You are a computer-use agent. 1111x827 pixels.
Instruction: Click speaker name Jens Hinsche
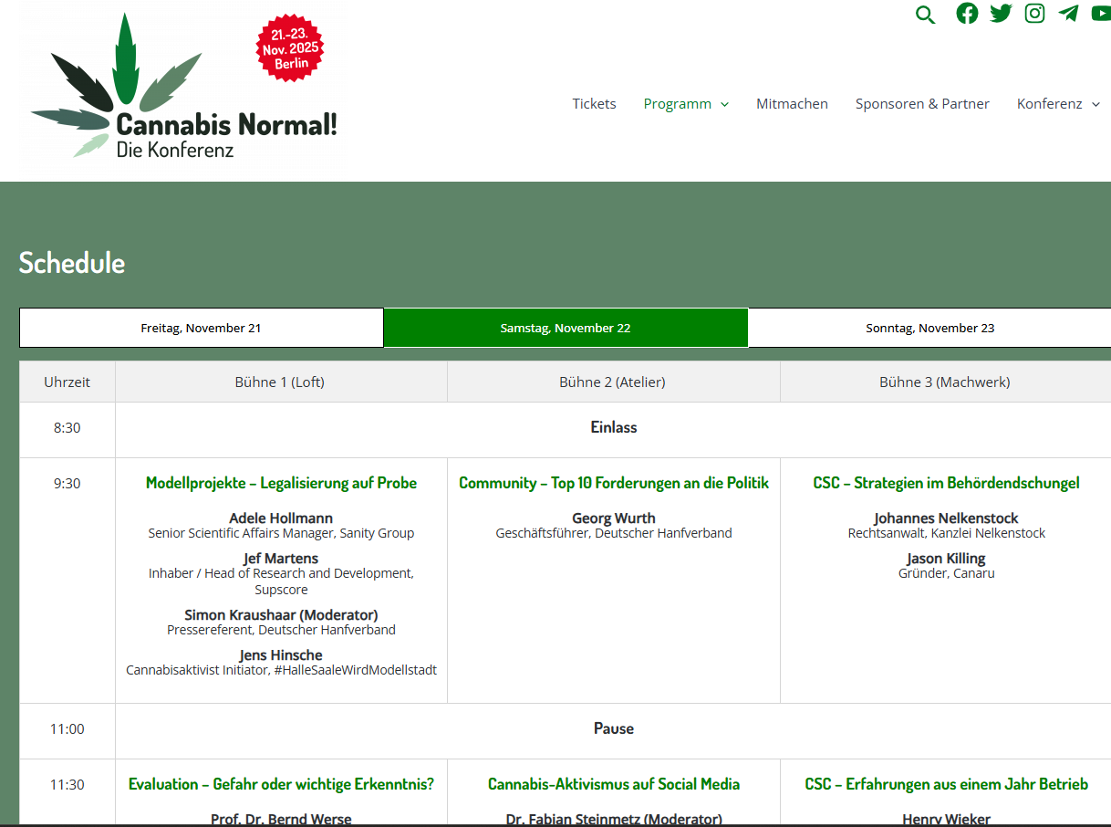point(281,655)
